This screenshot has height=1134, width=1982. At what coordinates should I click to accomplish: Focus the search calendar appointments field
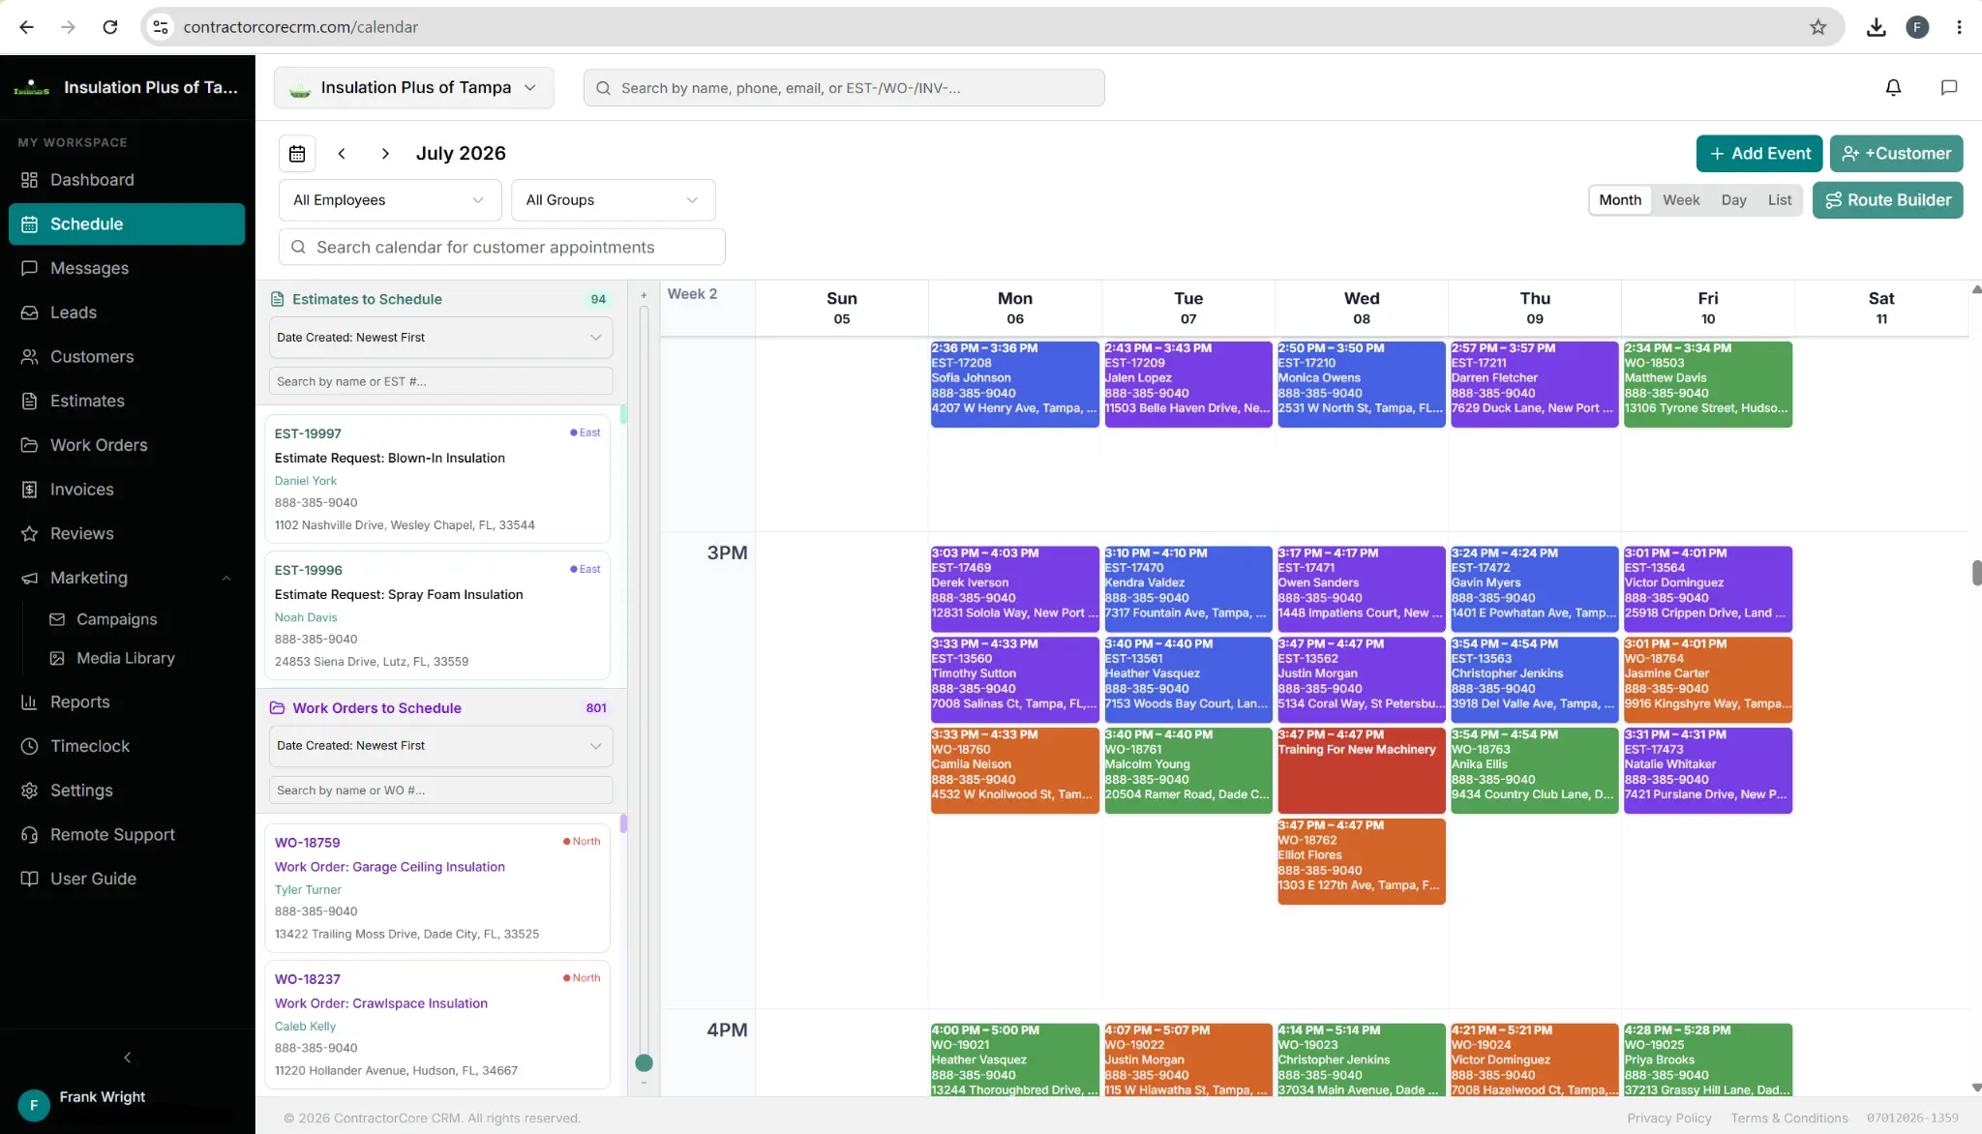click(502, 248)
